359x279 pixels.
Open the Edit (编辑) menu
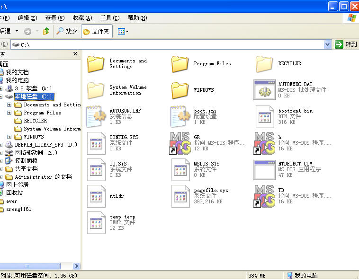click(x=27, y=18)
